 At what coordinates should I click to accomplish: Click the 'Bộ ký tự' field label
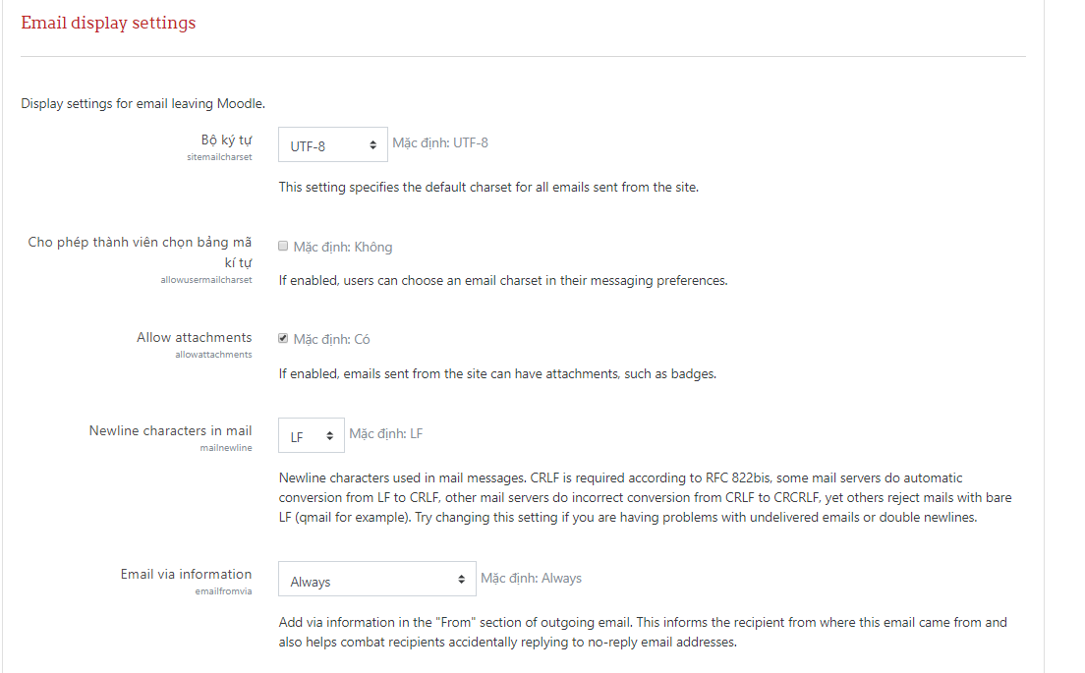(x=226, y=140)
